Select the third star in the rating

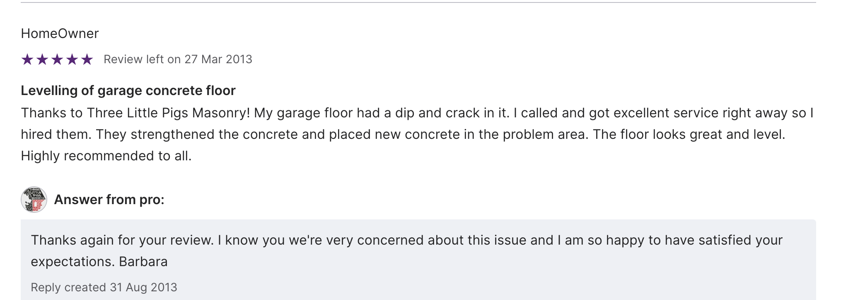[57, 60]
